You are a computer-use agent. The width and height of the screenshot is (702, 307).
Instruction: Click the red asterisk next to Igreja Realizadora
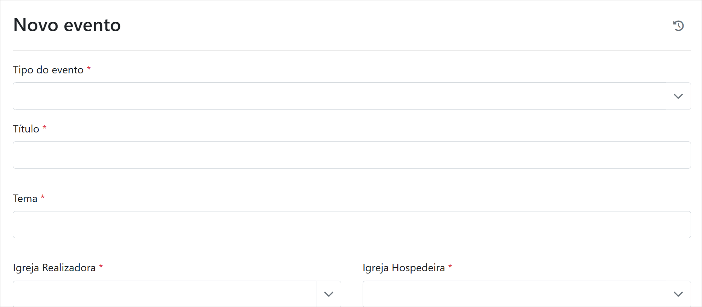point(101,266)
